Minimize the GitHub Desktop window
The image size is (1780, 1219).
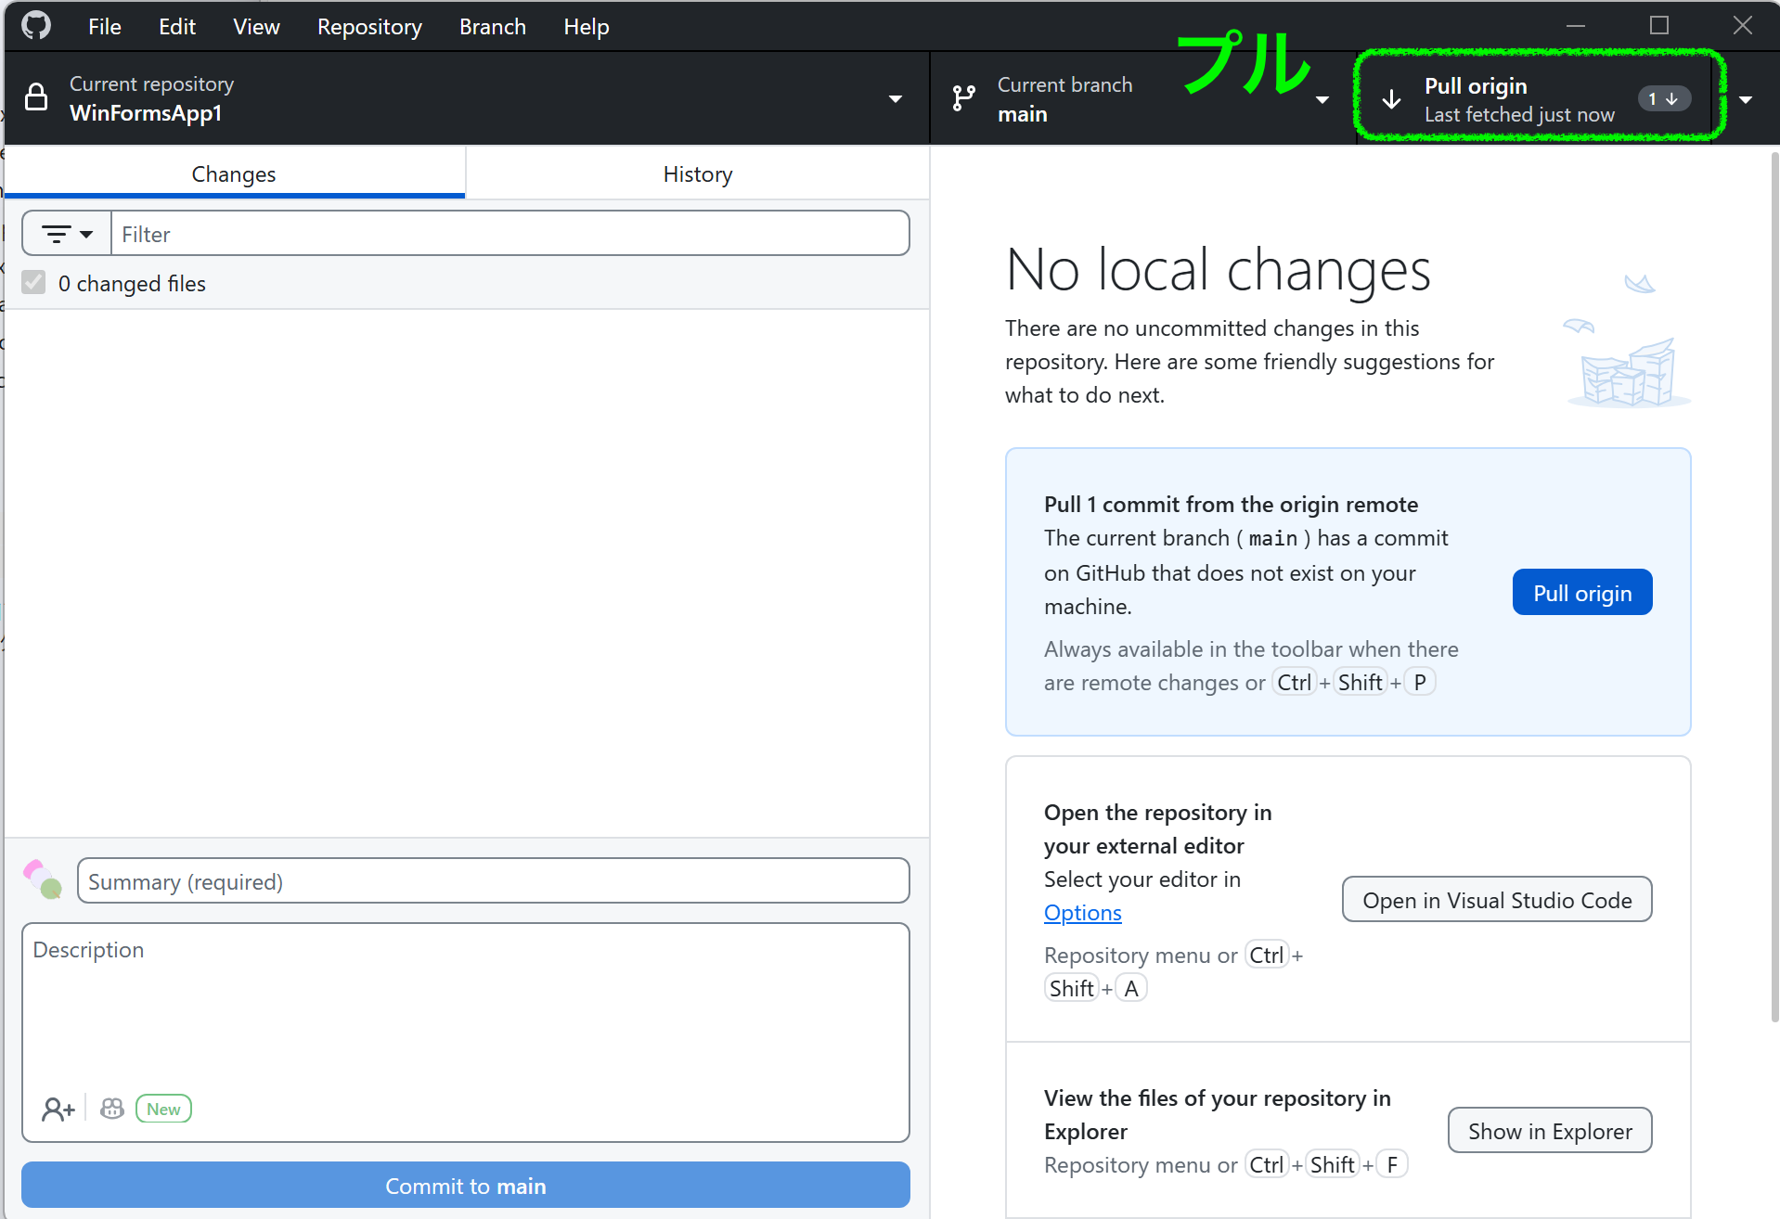(x=1576, y=26)
